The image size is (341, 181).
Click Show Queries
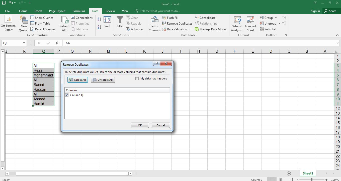click(42, 18)
